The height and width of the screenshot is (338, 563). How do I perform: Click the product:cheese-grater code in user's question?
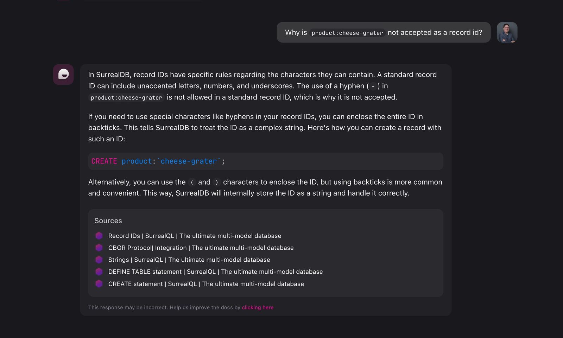click(x=347, y=33)
